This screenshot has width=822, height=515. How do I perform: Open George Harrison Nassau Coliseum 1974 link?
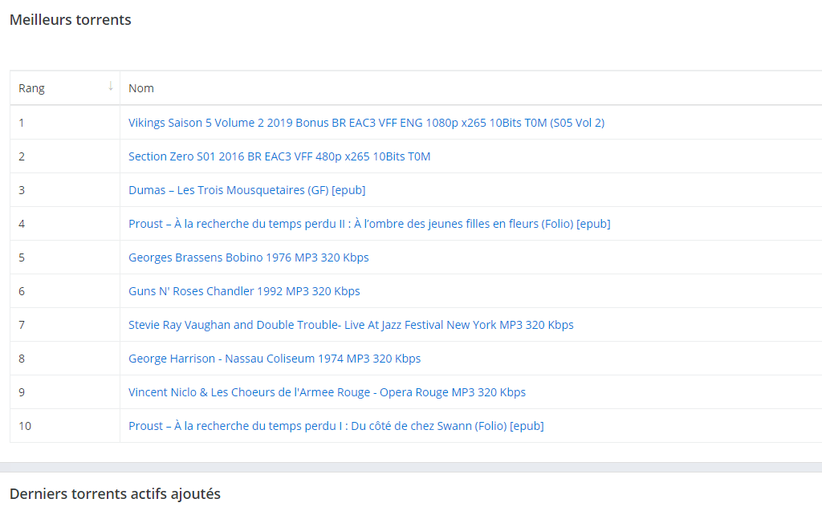coord(275,359)
